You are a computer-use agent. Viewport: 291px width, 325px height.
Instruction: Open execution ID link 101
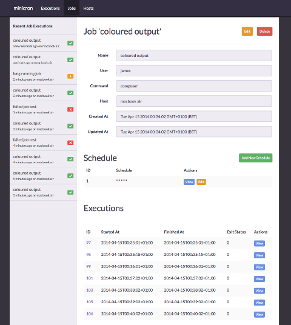pyautogui.click(x=90, y=278)
